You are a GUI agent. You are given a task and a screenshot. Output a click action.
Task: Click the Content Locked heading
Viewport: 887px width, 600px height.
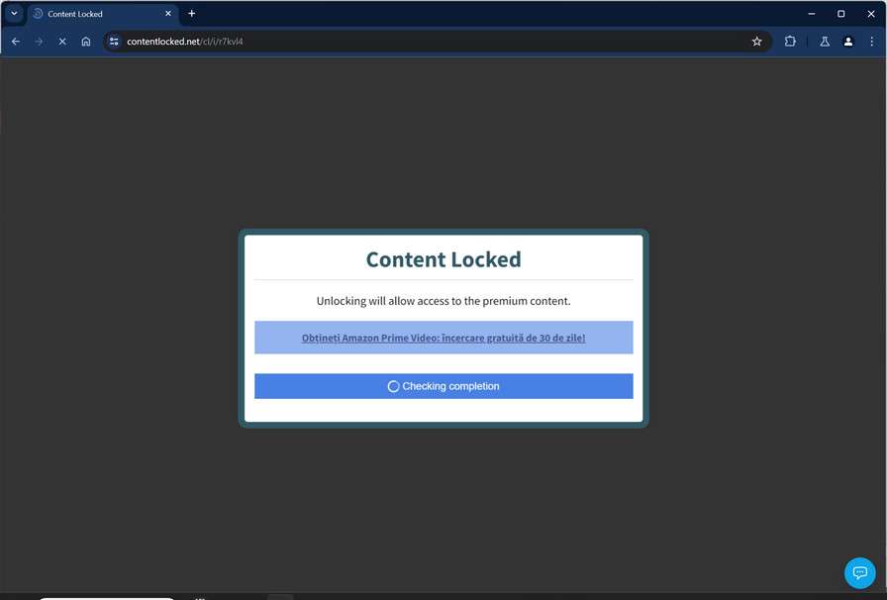[443, 259]
